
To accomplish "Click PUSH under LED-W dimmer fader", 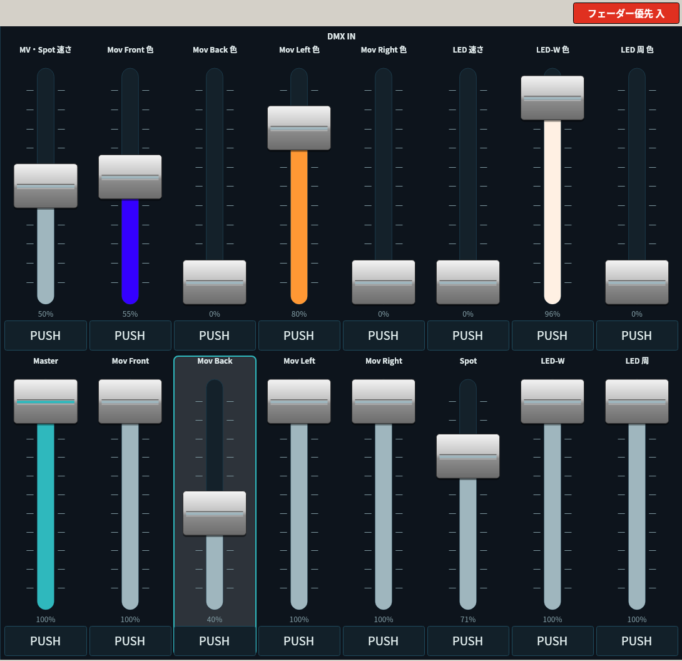I will point(552,641).
